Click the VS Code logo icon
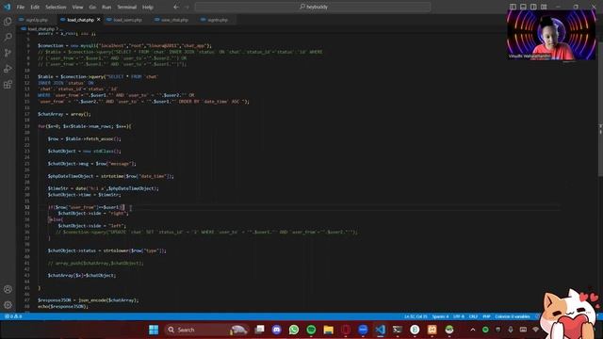This screenshot has height=339, width=603. pos(7,7)
